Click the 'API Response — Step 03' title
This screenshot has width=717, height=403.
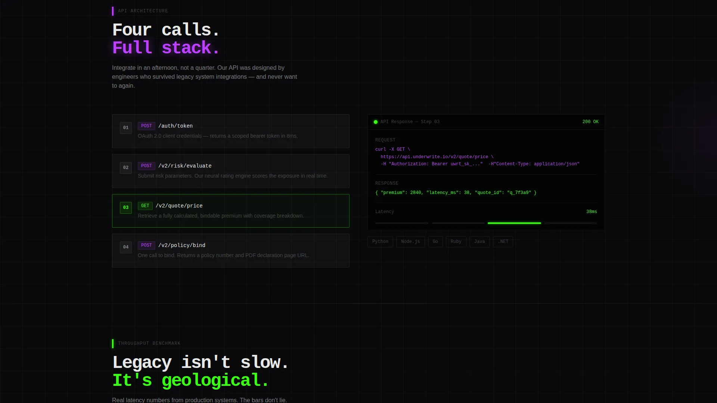[x=410, y=122]
